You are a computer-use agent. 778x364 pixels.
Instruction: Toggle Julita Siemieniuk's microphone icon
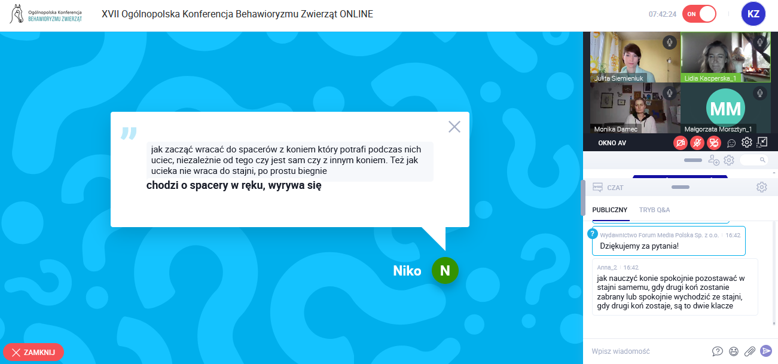[x=669, y=42]
